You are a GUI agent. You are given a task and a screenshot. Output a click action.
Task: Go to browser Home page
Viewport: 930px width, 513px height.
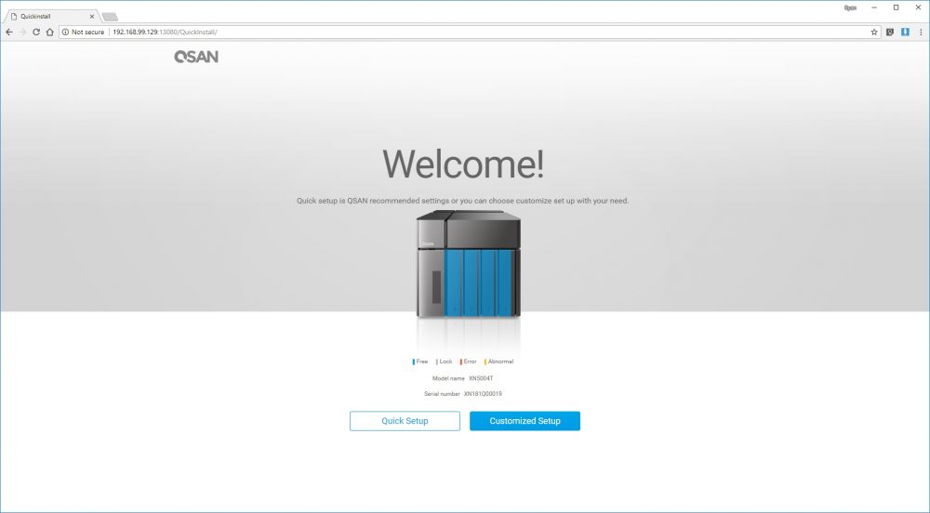click(x=50, y=32)
